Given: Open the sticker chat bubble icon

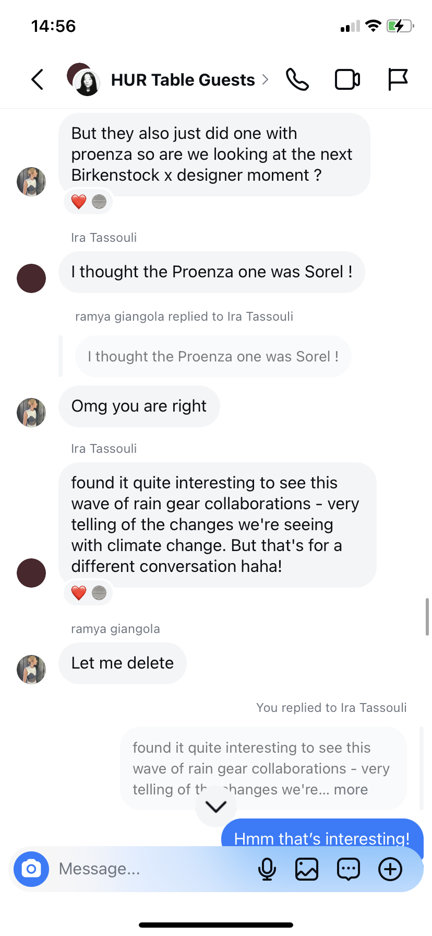Looking at the screenshot, I should pyautogui.click(x=349, y=869).
